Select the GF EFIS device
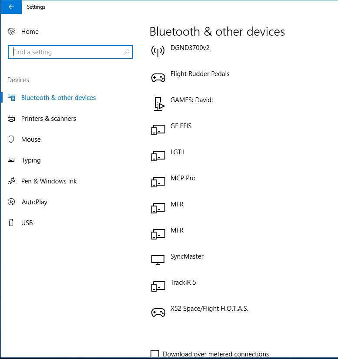 pos(181,126)
